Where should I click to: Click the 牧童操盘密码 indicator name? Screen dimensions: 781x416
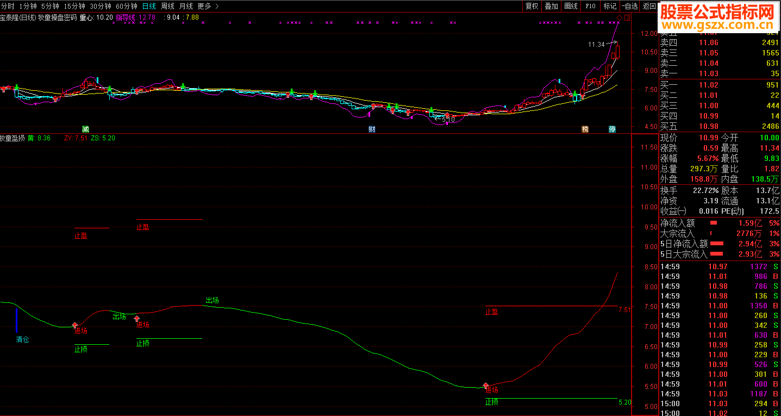tap(58, 17)
